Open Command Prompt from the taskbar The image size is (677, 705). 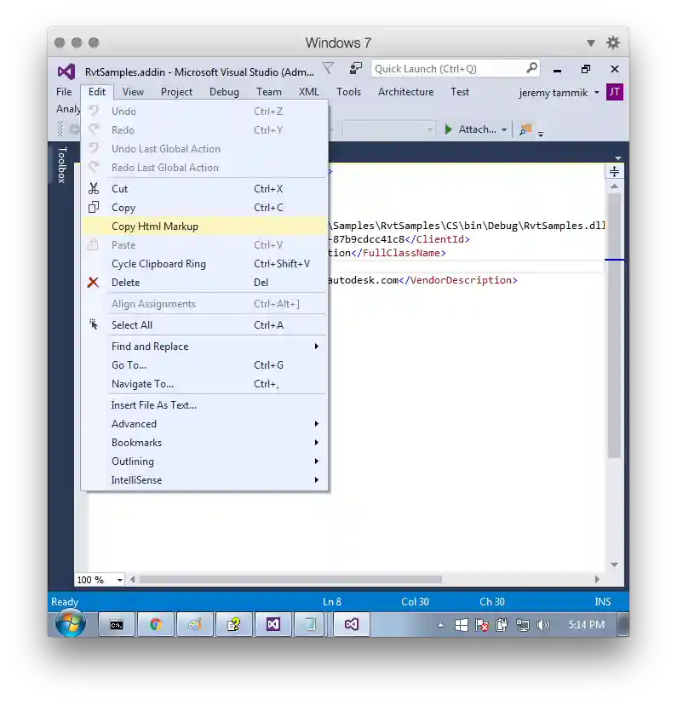click(117, 624)
